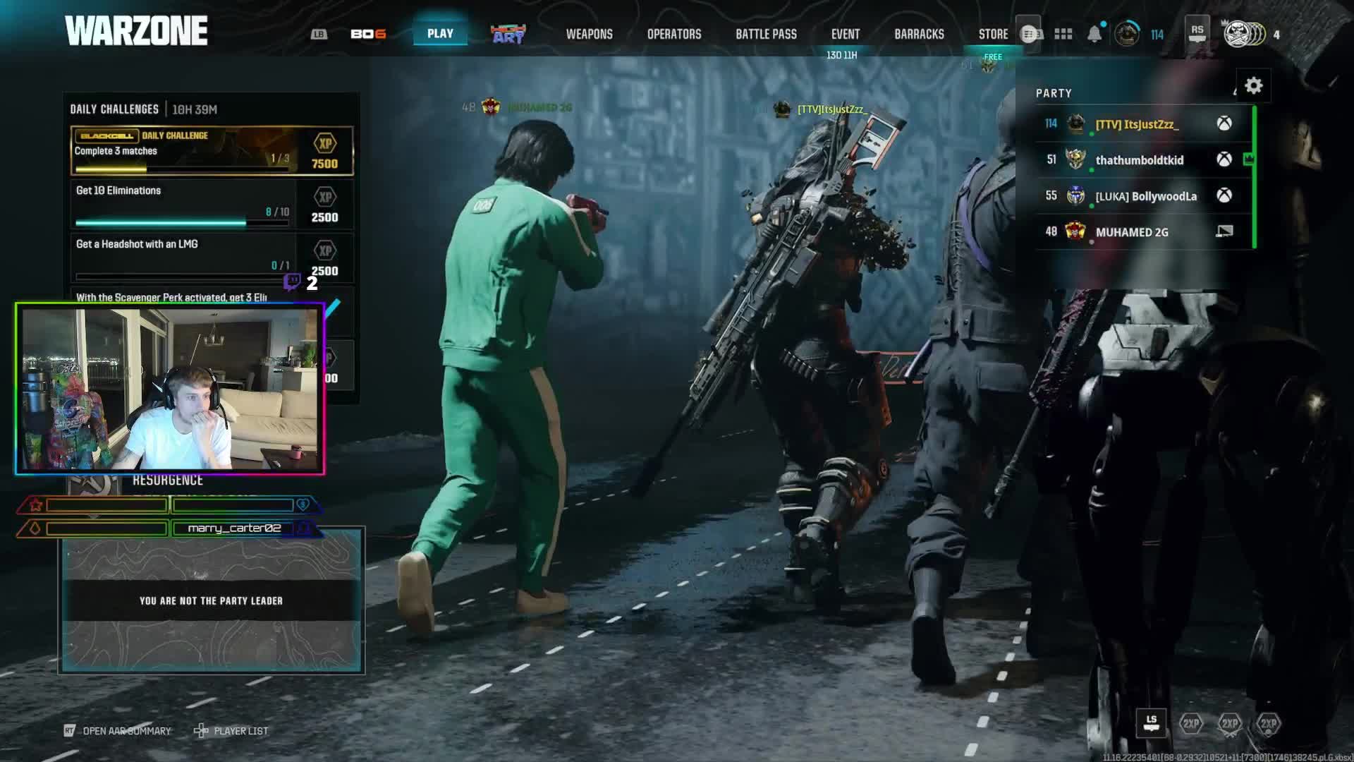Click the red star icon on overlay bar
The height and width of the screenshot is (762, 1354).
(36, 505)
